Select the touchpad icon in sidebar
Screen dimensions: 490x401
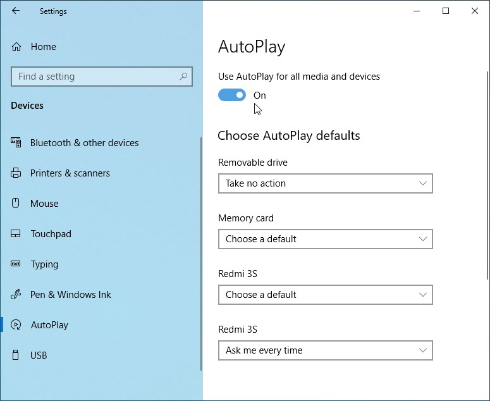click(x=16, y=233)
